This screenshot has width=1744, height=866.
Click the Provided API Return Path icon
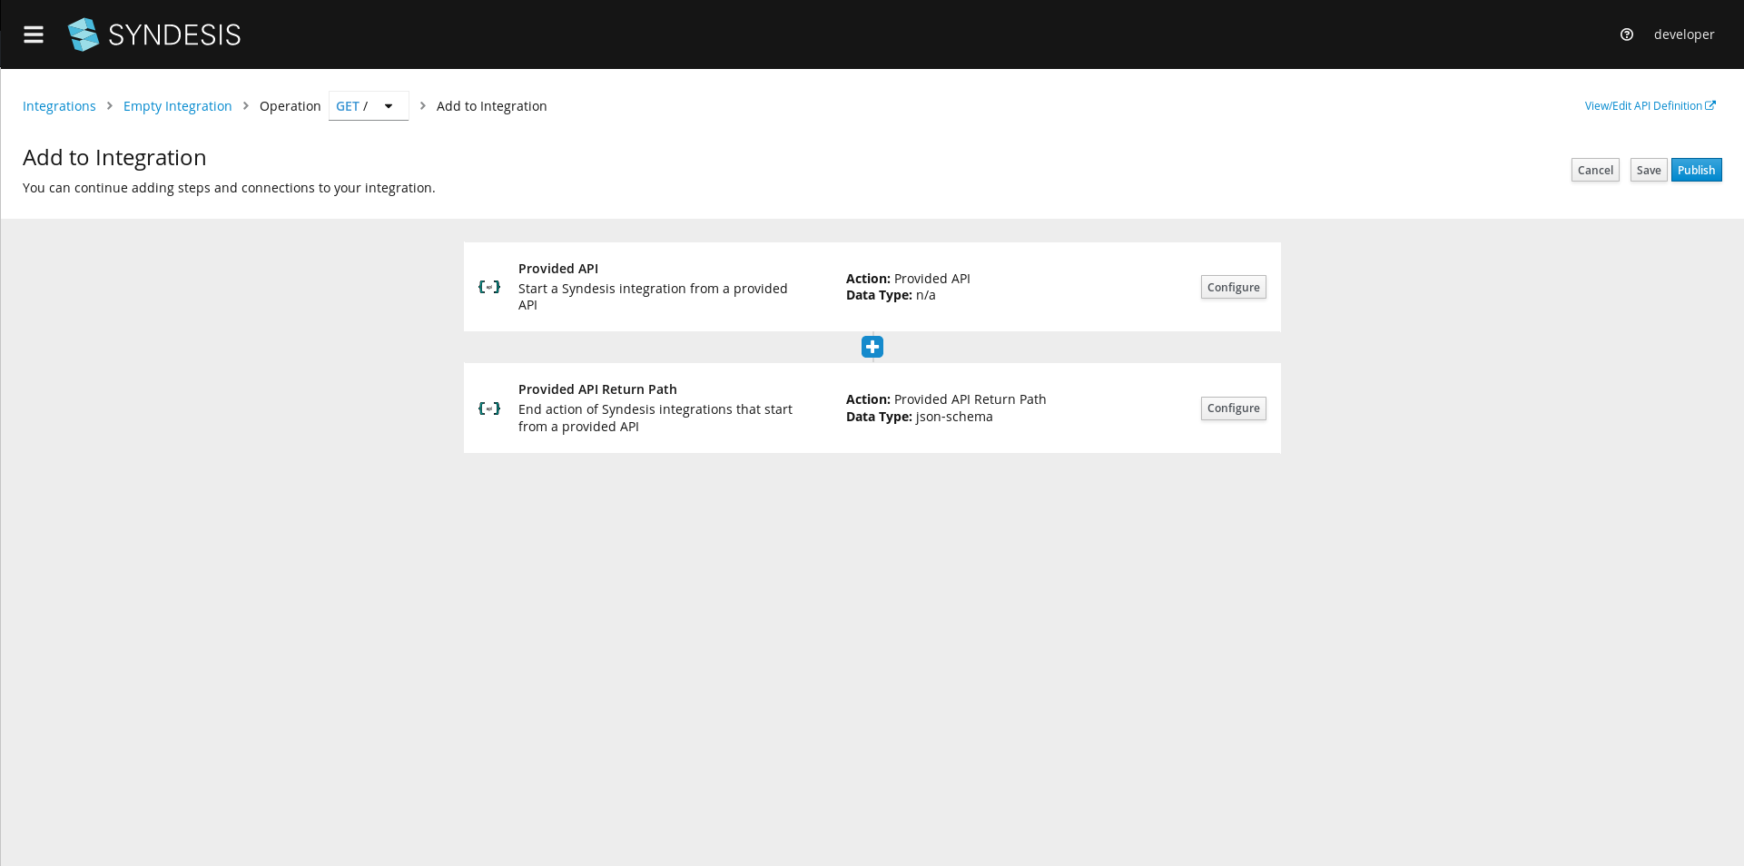489,408
